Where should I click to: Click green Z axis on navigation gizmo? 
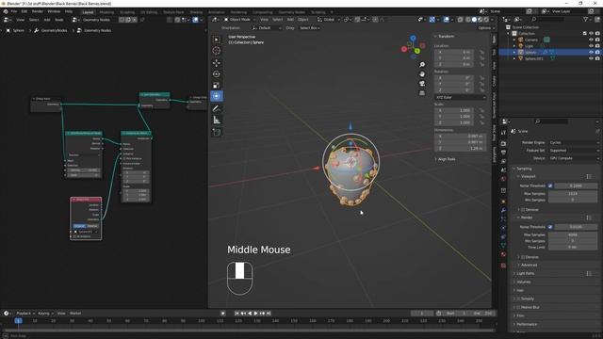(417, 51)
